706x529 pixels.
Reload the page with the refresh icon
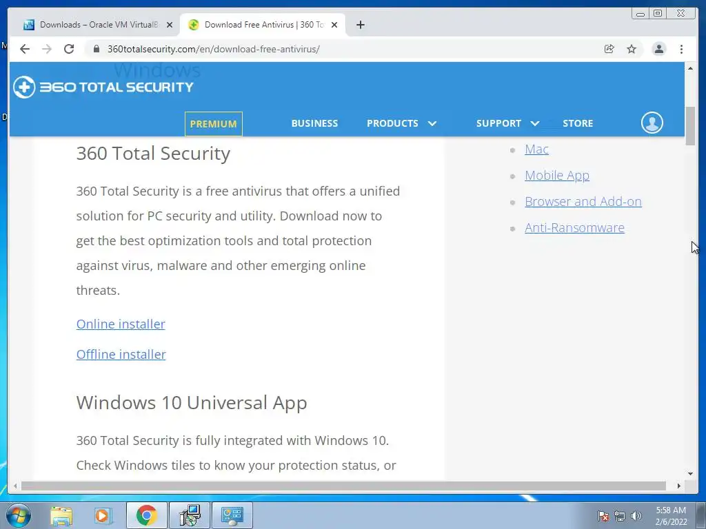(69, 49)
